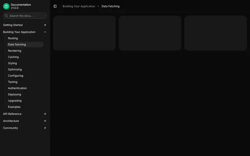
Task: Click the breadcrumb chevron separator
Action: [98, 6]
